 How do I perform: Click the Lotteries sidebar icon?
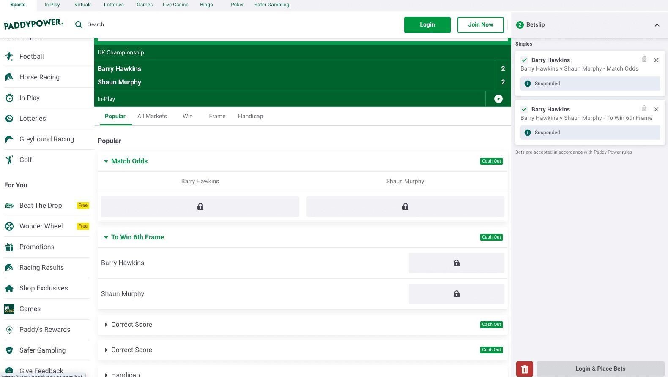(x=9, y=119)
